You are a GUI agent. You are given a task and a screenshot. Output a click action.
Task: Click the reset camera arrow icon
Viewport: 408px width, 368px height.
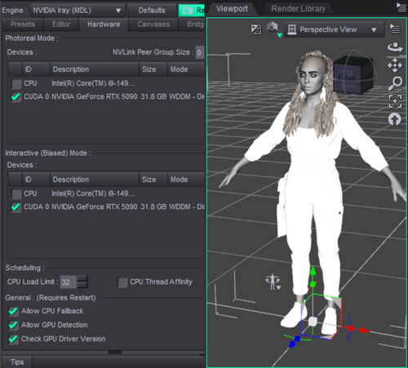coord(395,119)
